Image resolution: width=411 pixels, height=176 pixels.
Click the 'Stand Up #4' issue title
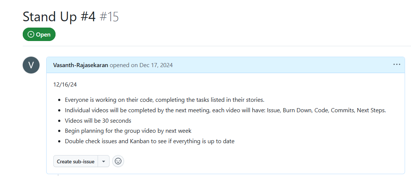pos(59,17)
